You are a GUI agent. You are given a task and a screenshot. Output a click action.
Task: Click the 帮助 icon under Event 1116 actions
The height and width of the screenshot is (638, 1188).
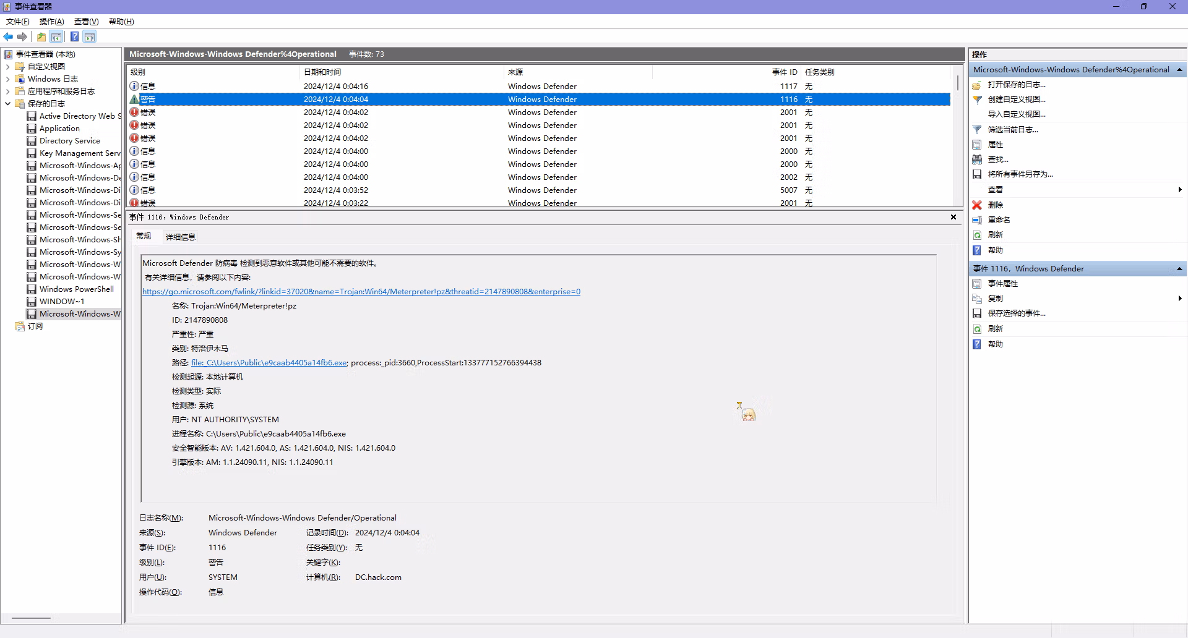977,344
